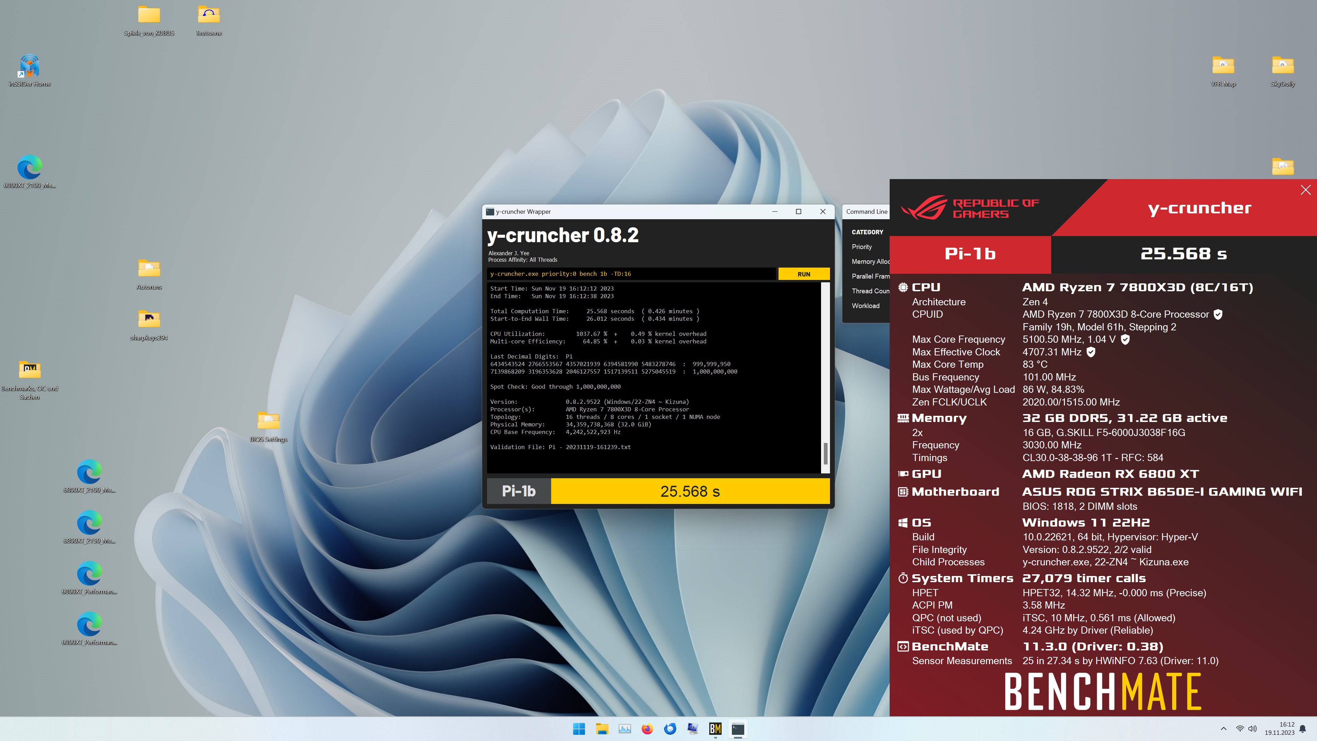Select the Memory Alloc category

(870, 261)
